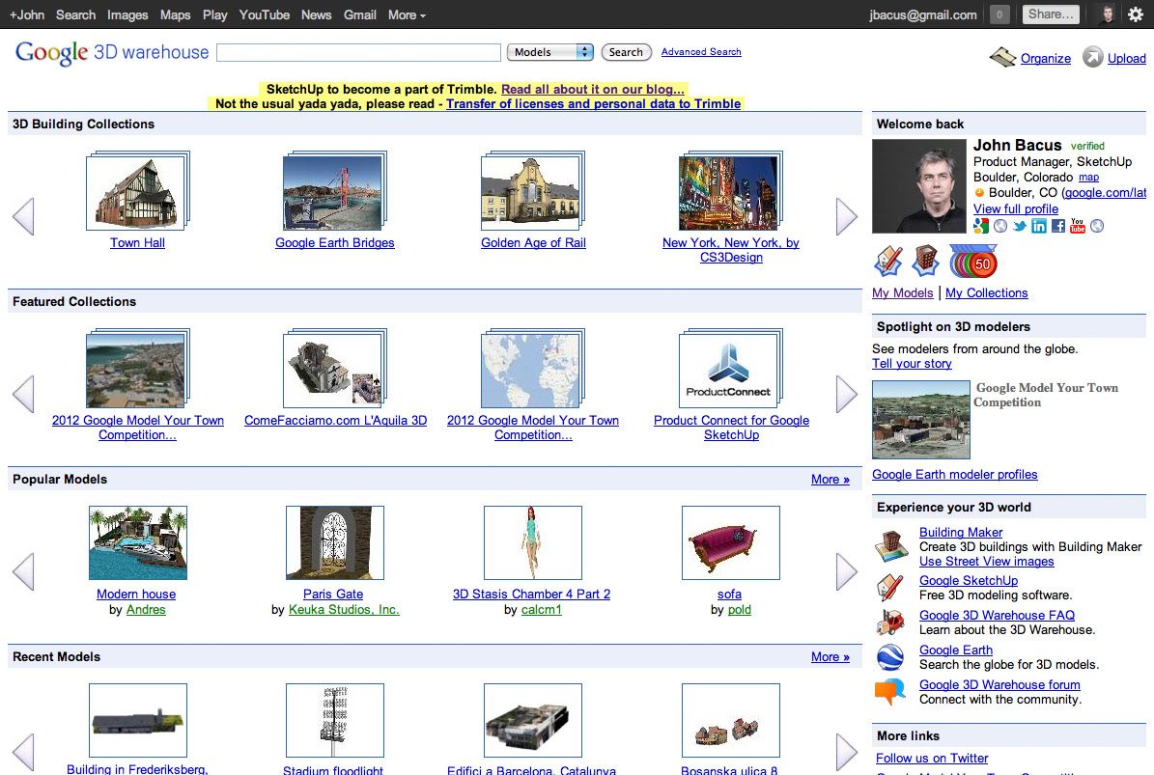The height and width of the screenshot is (775, 1154).
Task: Go back in Featured Collections with left arrow
Action: coord(23,394)
